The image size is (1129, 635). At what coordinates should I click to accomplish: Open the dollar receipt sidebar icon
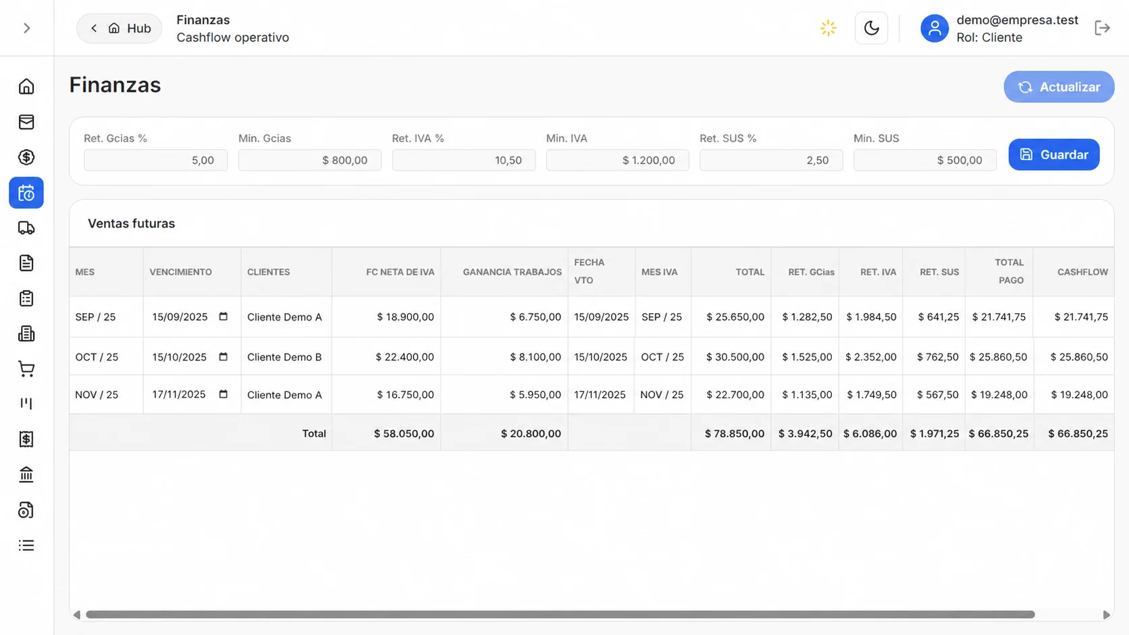click(26, 439)
